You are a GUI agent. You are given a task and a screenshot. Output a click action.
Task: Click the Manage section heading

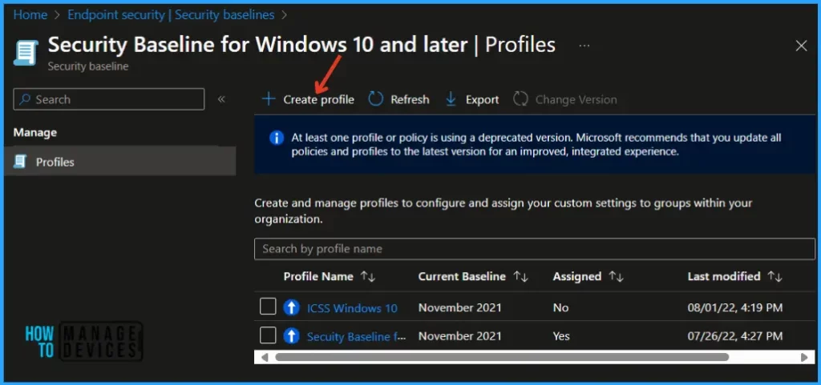[35, 133]
